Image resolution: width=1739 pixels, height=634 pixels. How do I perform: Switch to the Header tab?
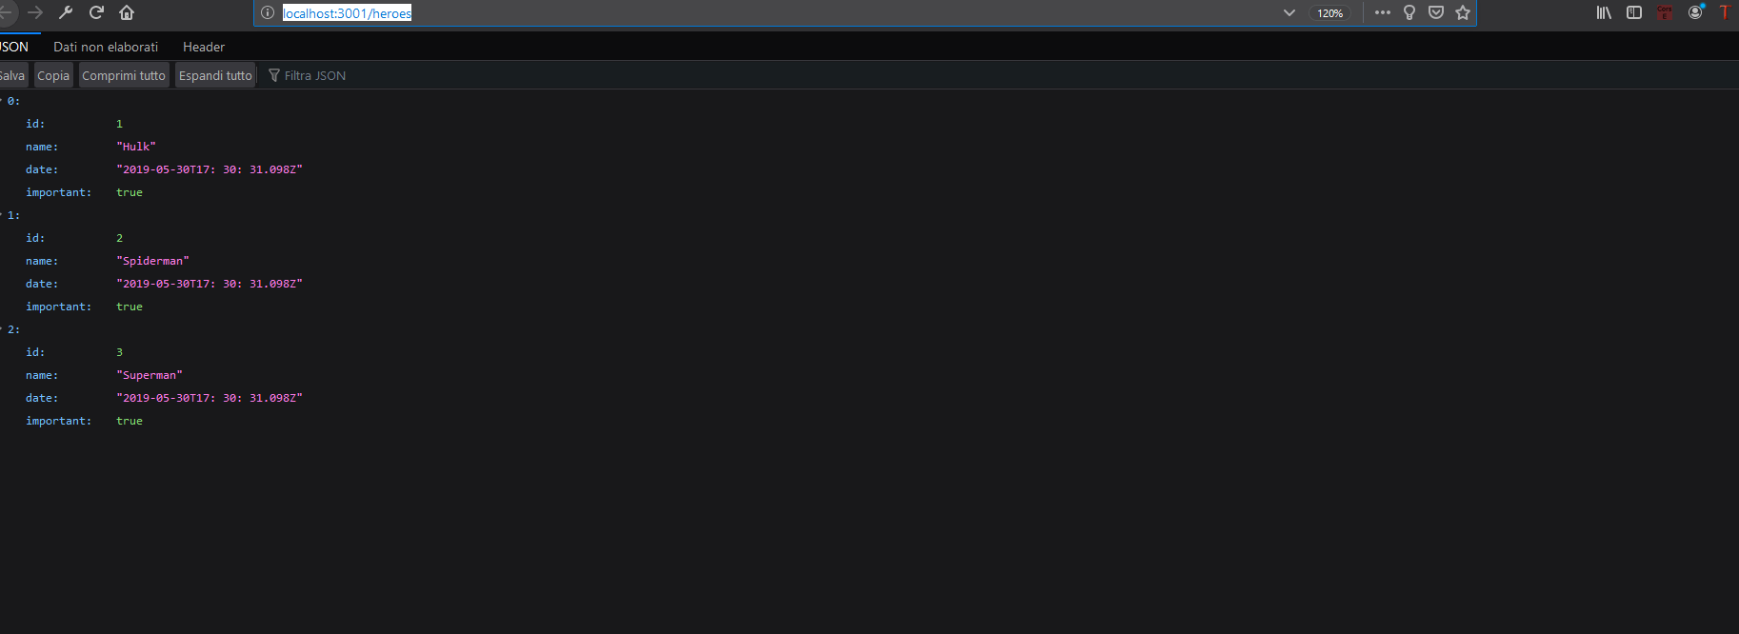(204, 47)
